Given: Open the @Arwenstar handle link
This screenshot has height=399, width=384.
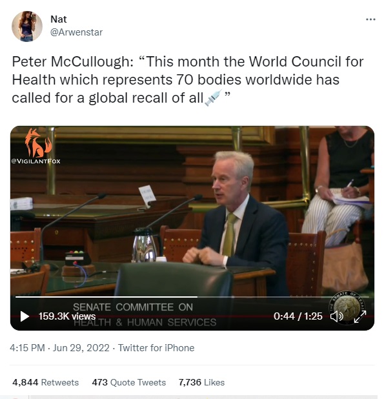Looking at the screenshot, I should coord(77,32).
